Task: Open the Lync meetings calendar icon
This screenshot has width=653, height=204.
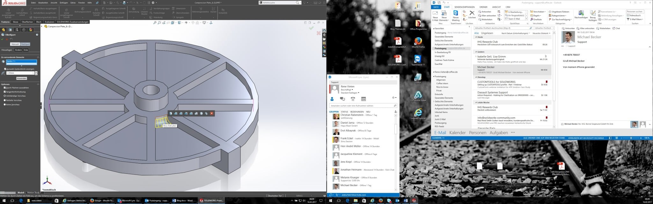Action: pos(363,99)
